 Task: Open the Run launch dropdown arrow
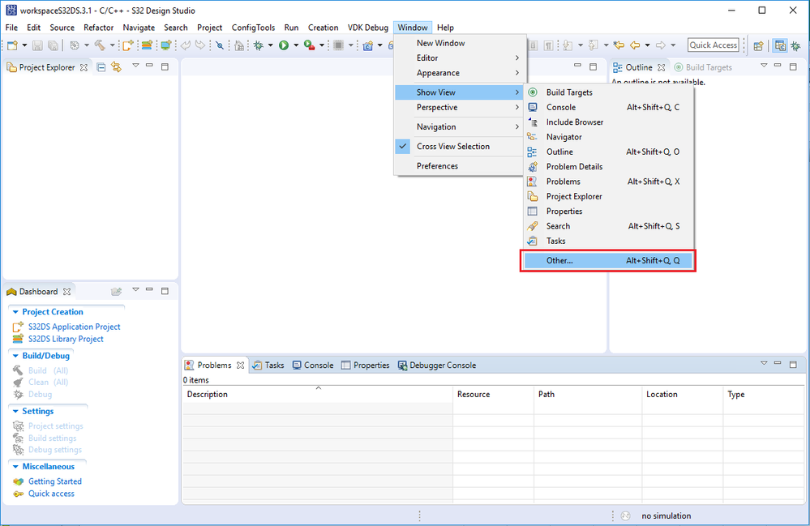tap(296, 45)
